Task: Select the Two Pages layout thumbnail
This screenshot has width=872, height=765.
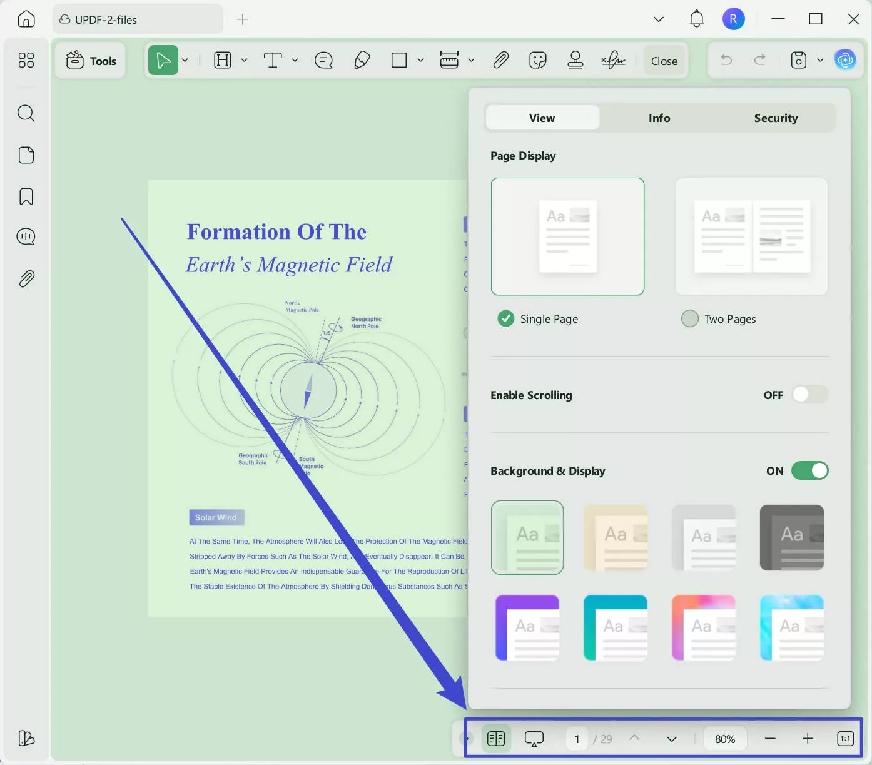Action: click(x=751, y=236)
